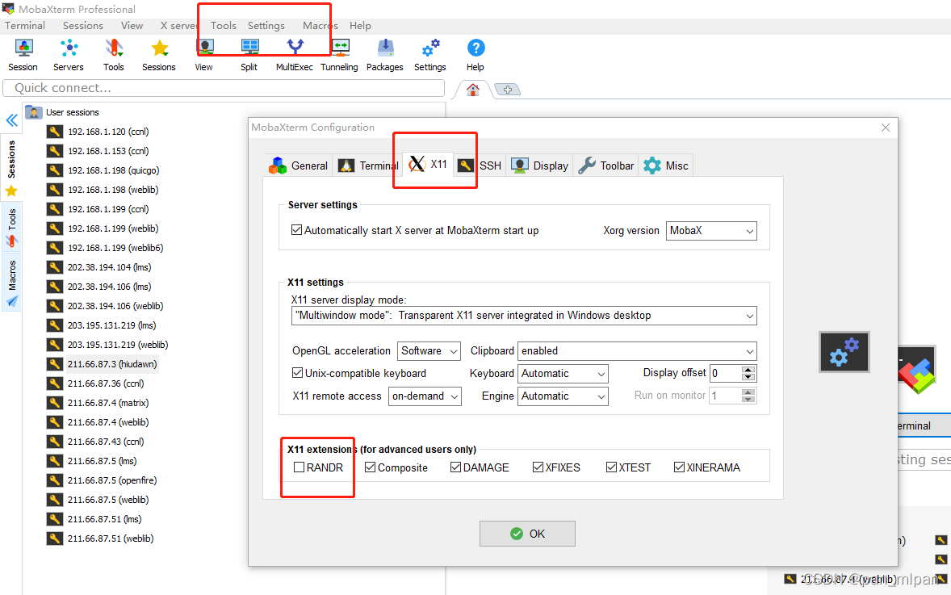
Task: Open the Tunneling toolbar icon
Action: click(x=340, y=55)
